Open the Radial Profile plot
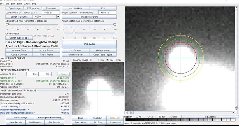The image size is (239, 126). click(x=46, y=55)
